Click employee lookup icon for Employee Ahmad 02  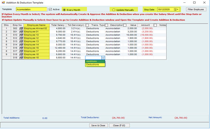tap(21, 28)
